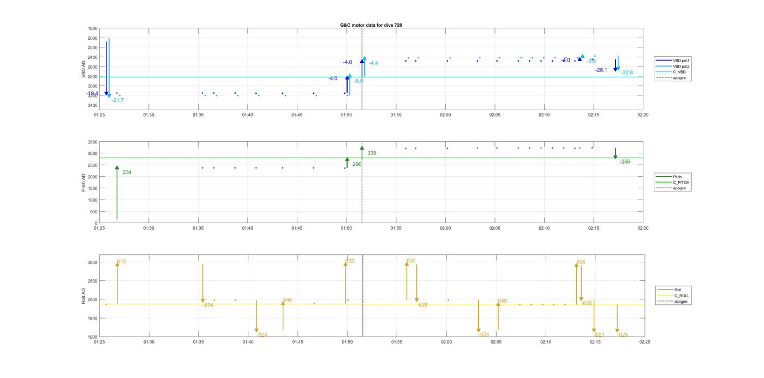Click the '3500' tick on Pitch axis
Viewport: 764px width, 378px height.
point(92,142)
